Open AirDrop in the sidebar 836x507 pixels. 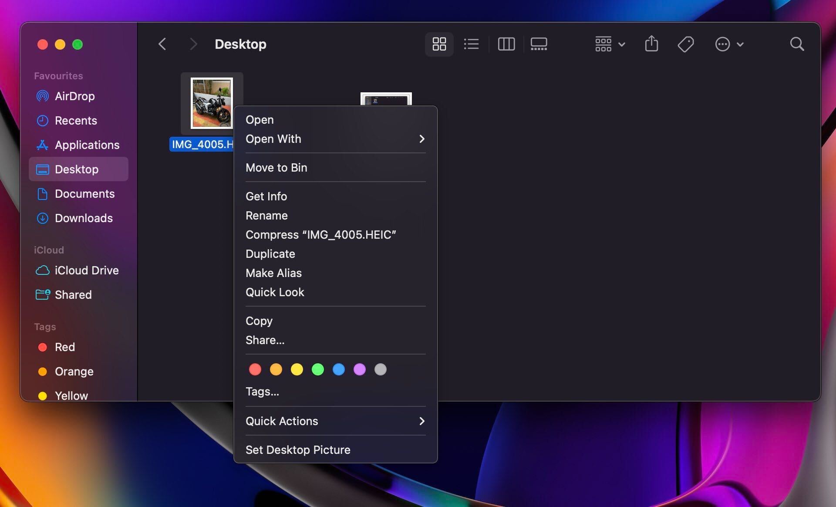click(x=78, y=96)
